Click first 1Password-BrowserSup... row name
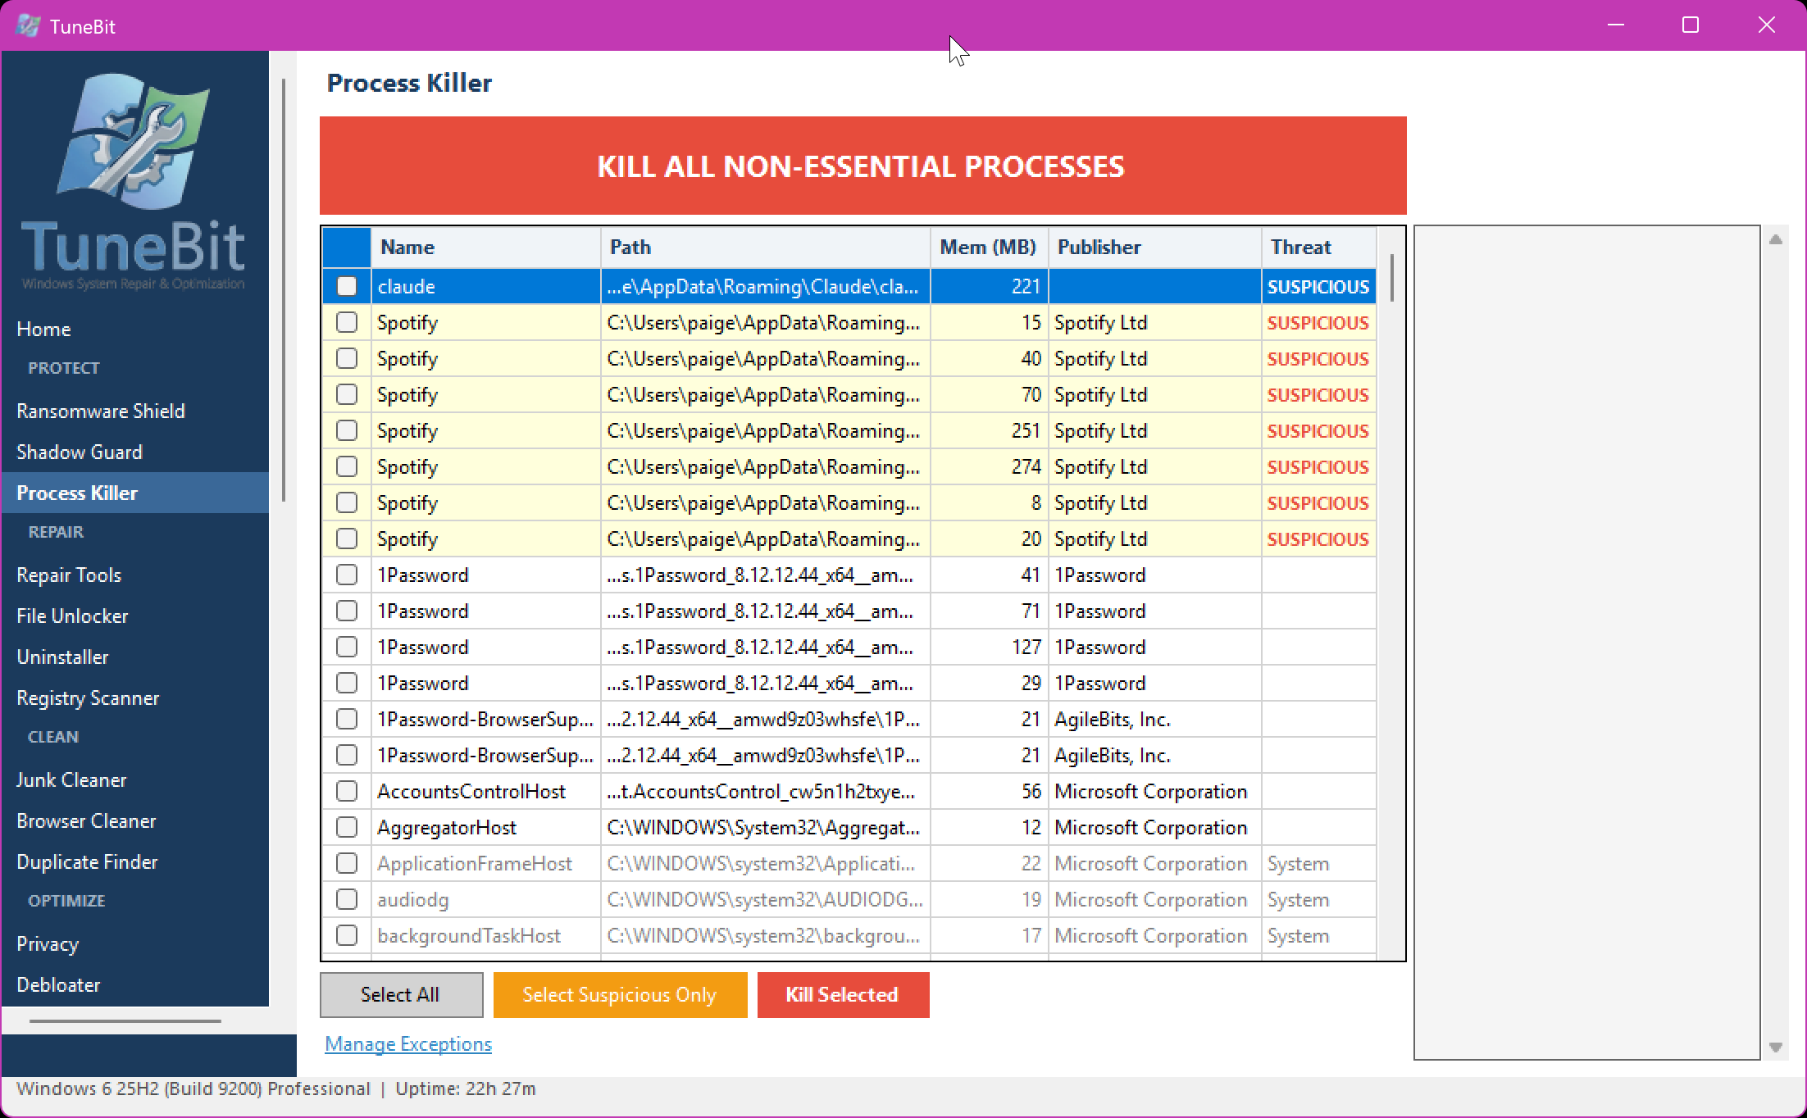1807x1118 pixels. (485, 719)
